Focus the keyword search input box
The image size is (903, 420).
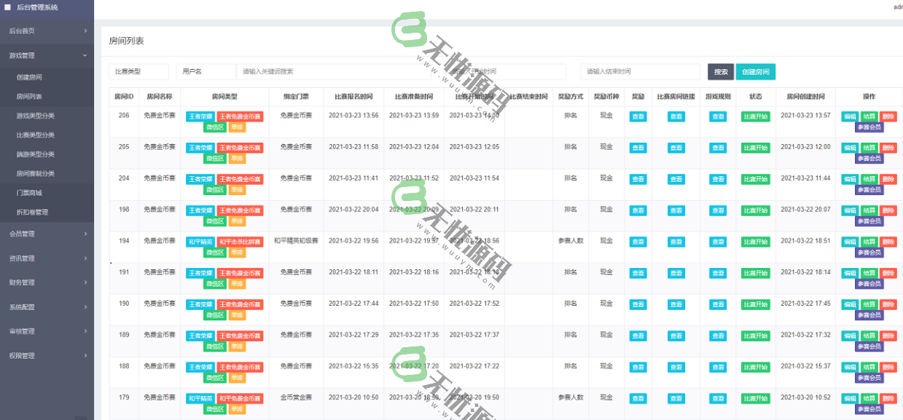click(x=321, y=71)
